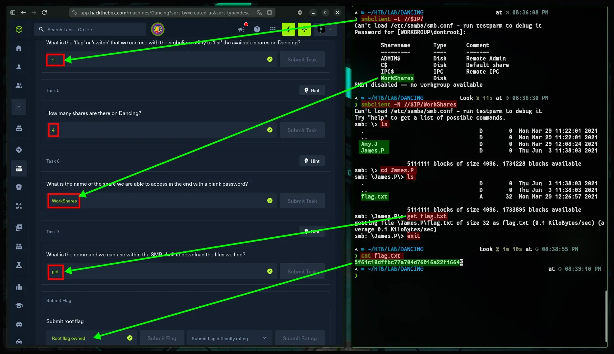Click 'Amy.J' directory in terminal listing
This screenshot has width=614, height=354.
coord(369,144)
